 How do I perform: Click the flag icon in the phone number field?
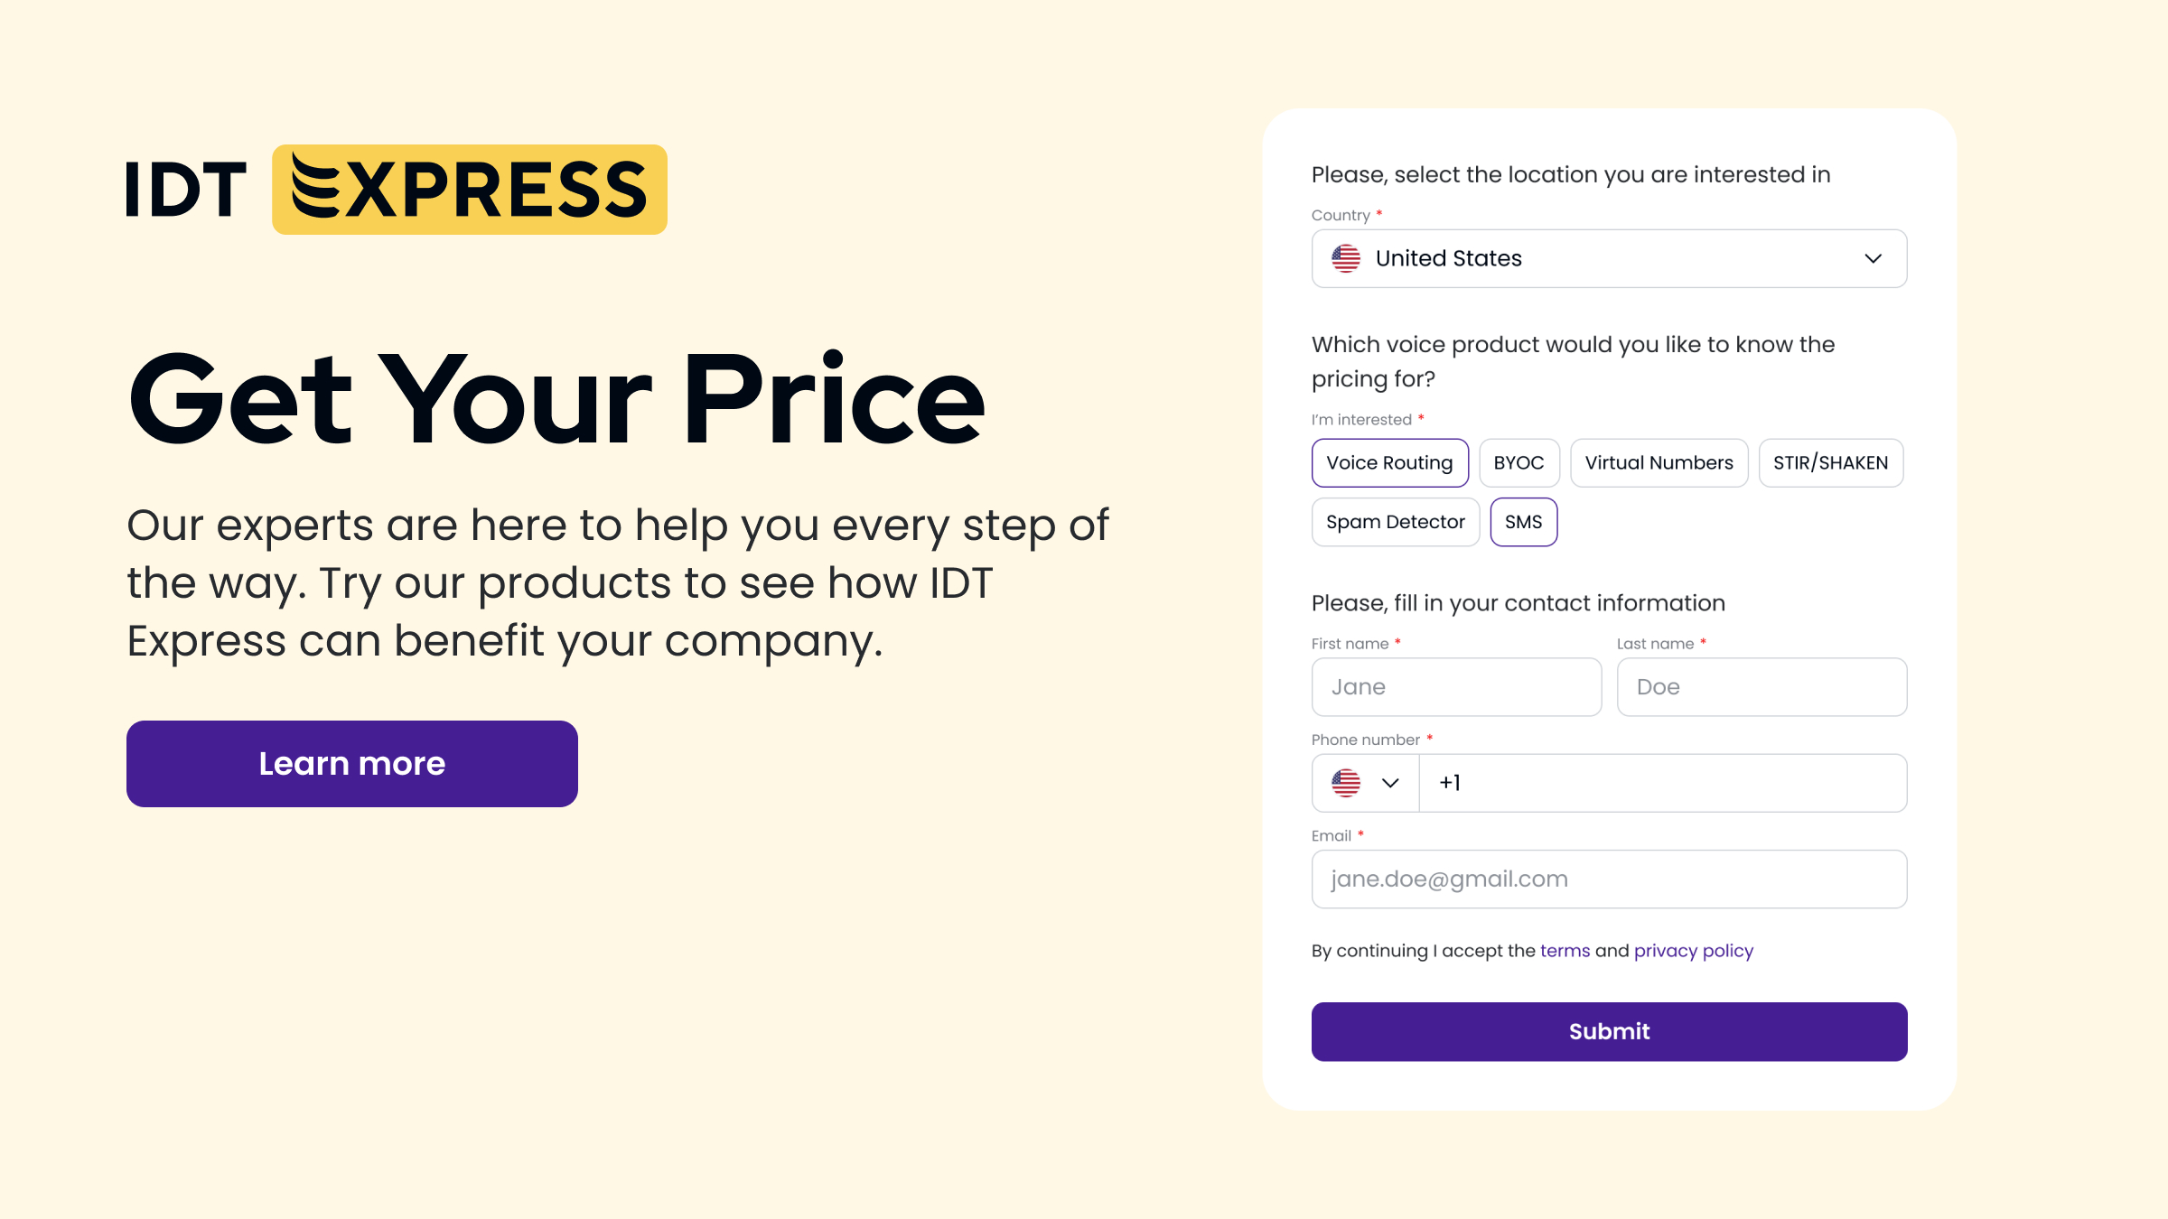(x=1345, y=783)
